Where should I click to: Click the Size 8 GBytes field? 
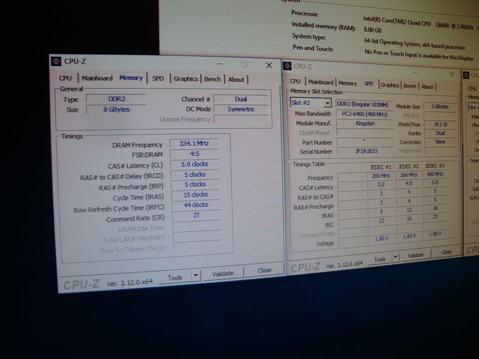pyautogui.click(x=117, y=109)
